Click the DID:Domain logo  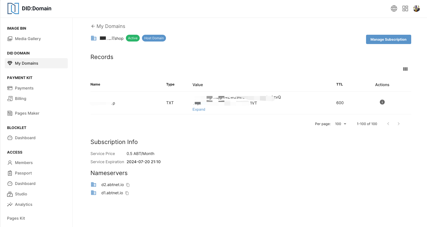[x=29, y=8]
